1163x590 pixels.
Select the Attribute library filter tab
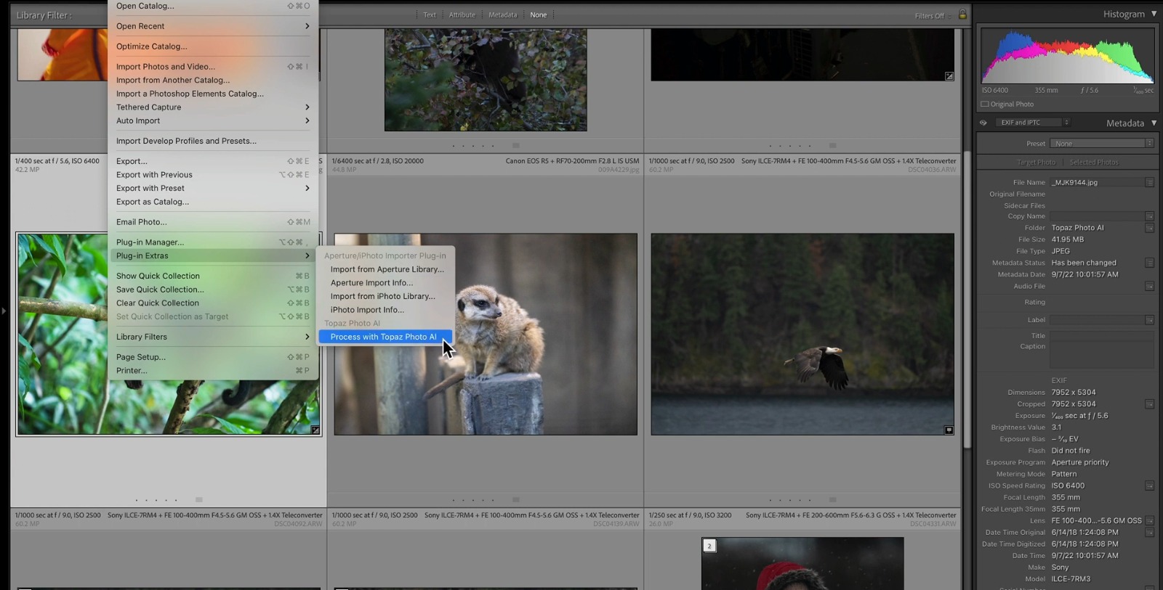point(462,15)
